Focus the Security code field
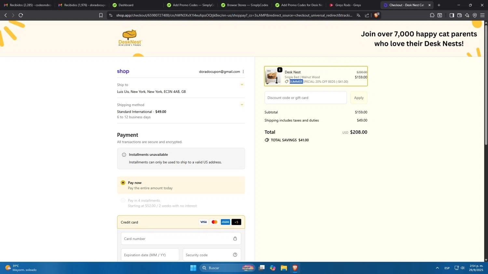 212,255
